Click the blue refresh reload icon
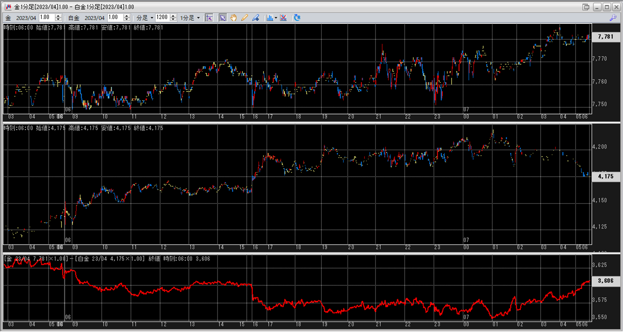This screenshot has height=332, width=623. point(297,18)
